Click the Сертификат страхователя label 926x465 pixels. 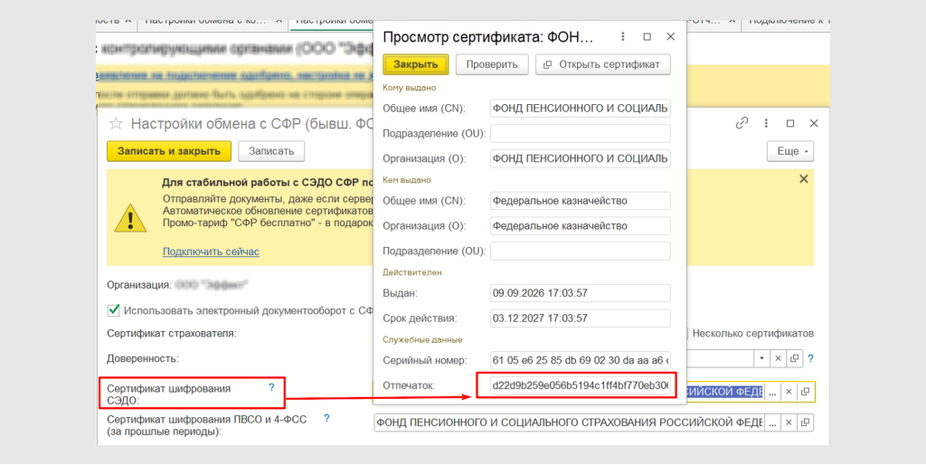tap(171, 333)
